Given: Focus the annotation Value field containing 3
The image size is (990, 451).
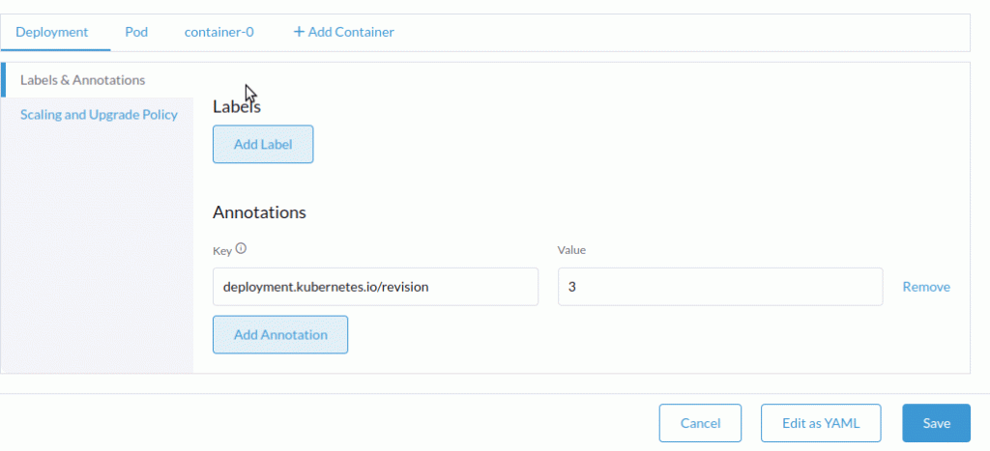Looking at the screenshot, I should pos(720,287).
